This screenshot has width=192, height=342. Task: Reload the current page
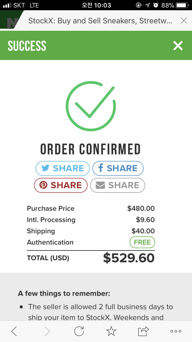click(79, 331)
